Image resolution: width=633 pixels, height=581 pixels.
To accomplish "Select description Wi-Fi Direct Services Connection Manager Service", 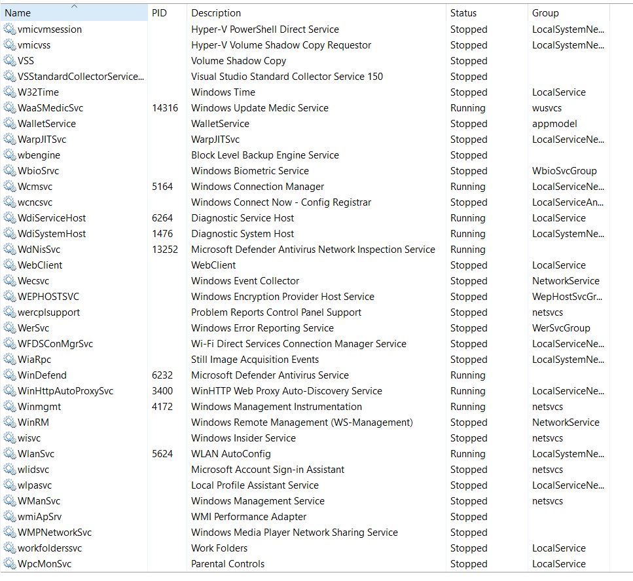I will pos(298,344).
